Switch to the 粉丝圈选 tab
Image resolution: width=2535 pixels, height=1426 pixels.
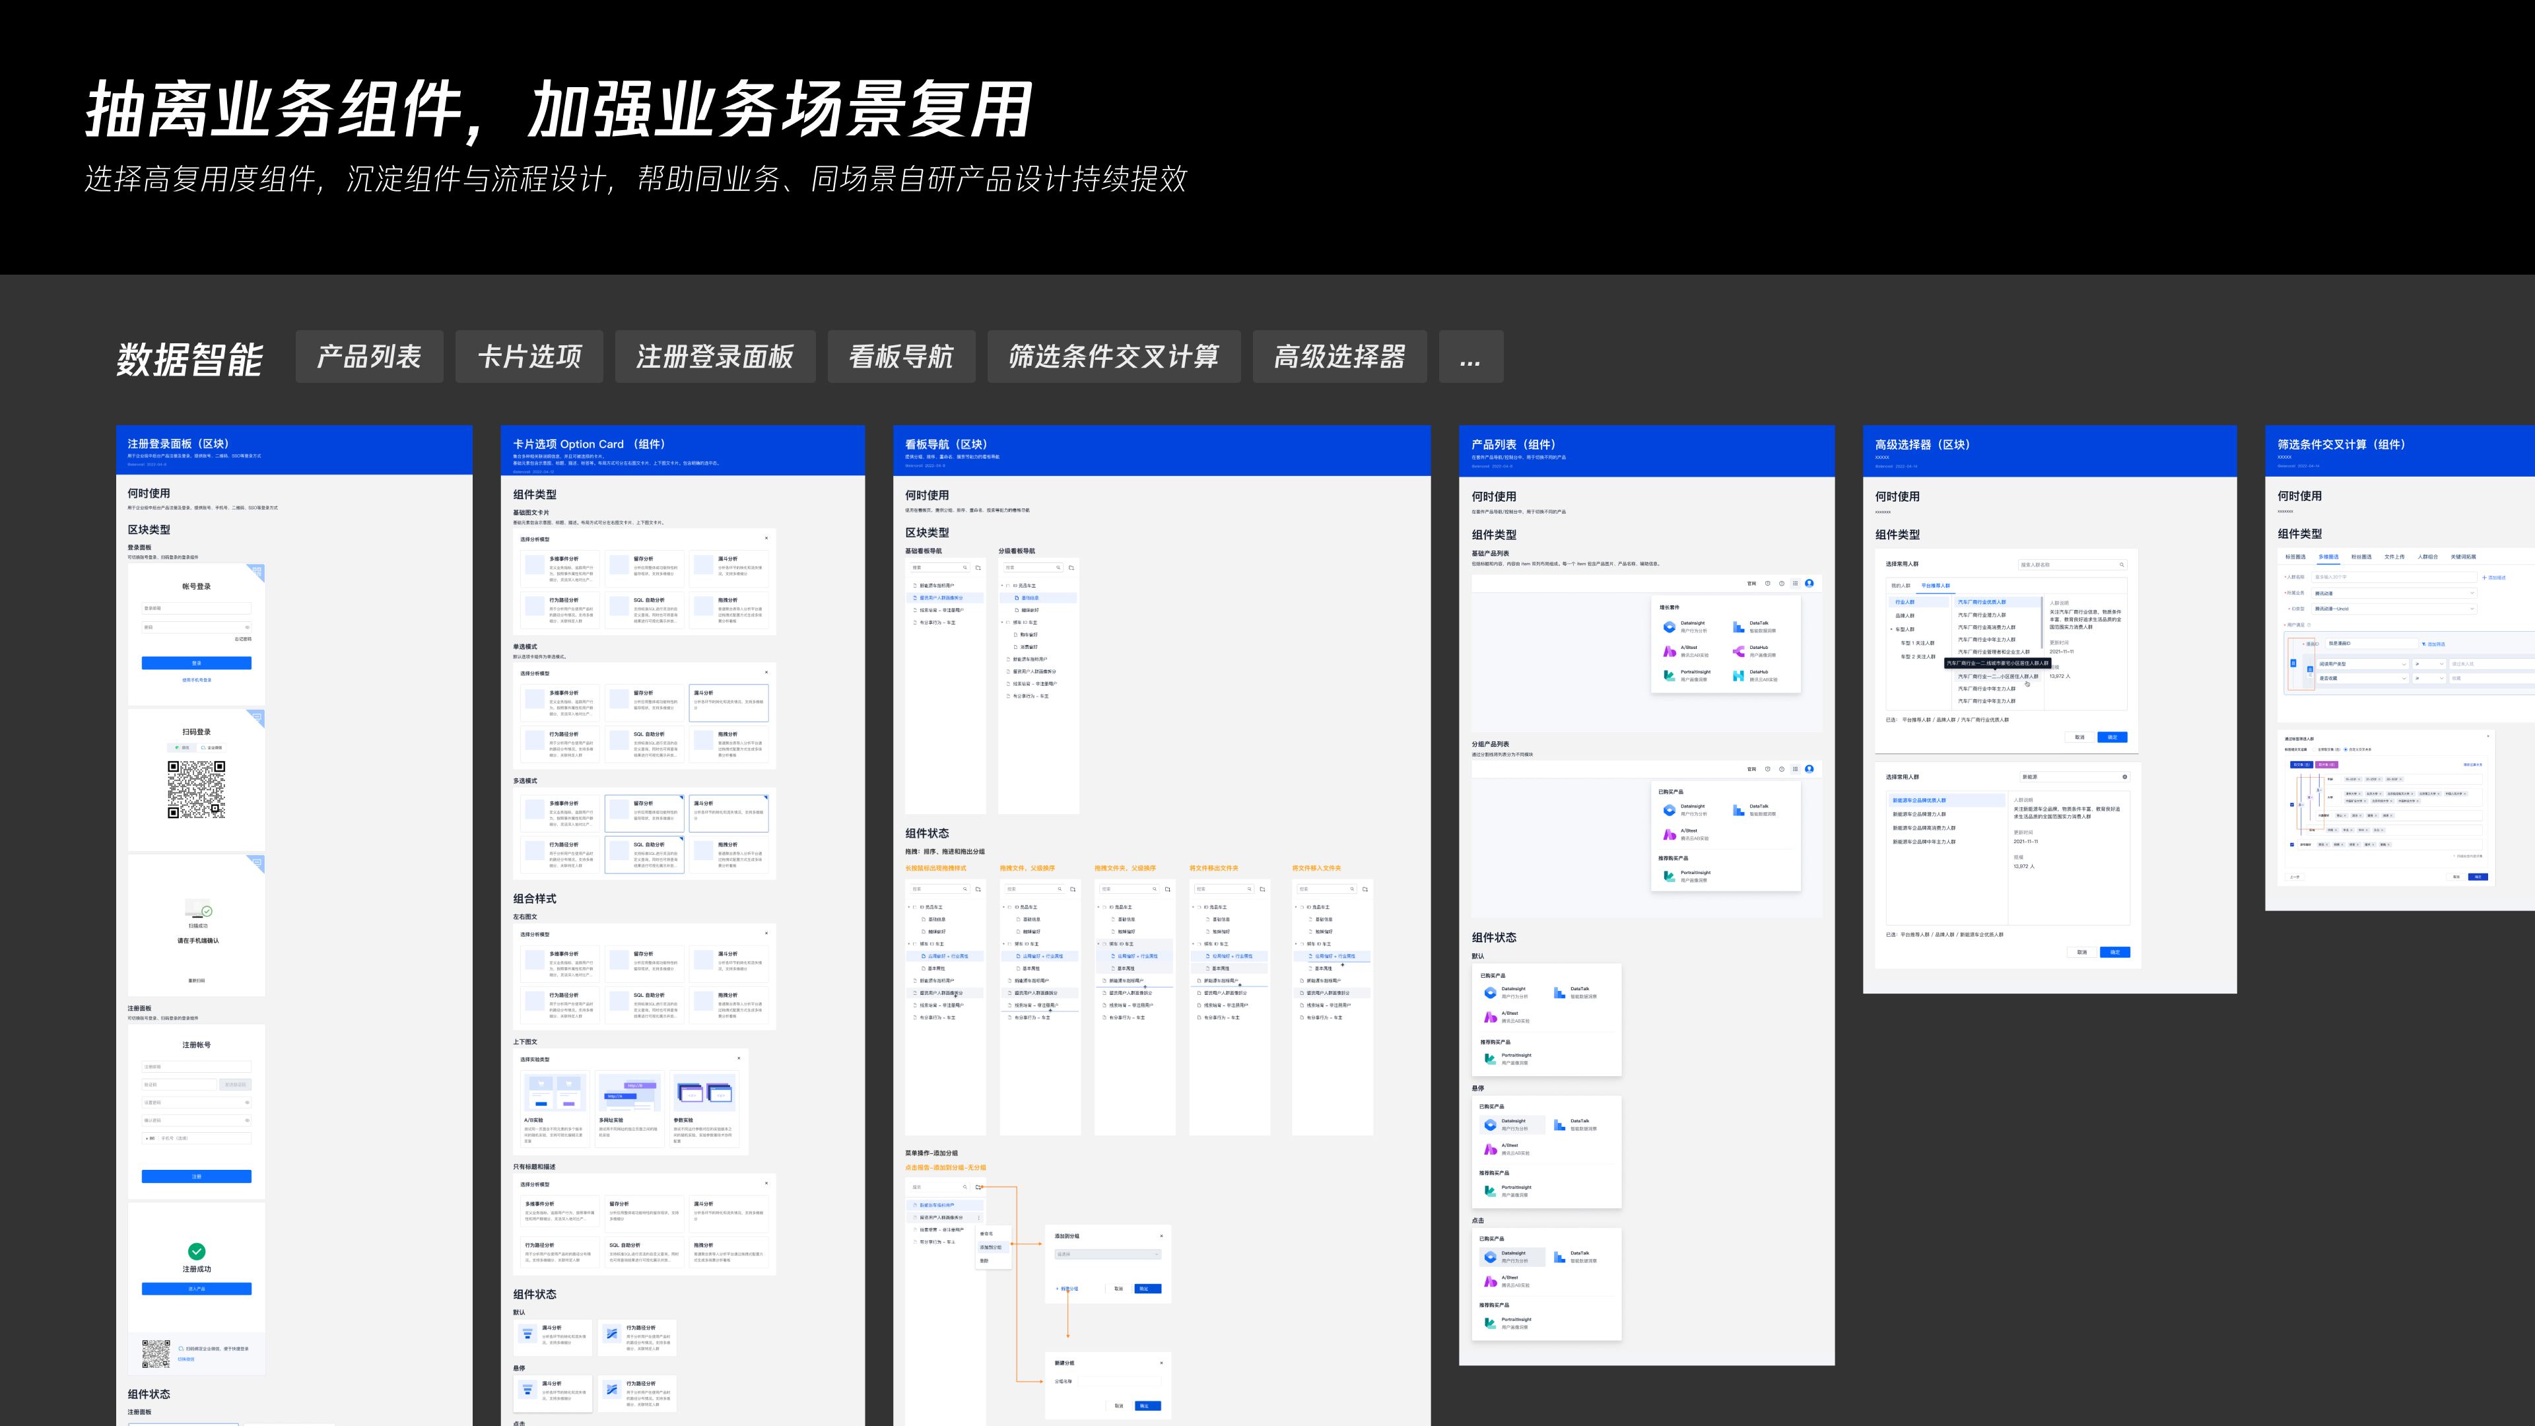[x=2361, y=557]
